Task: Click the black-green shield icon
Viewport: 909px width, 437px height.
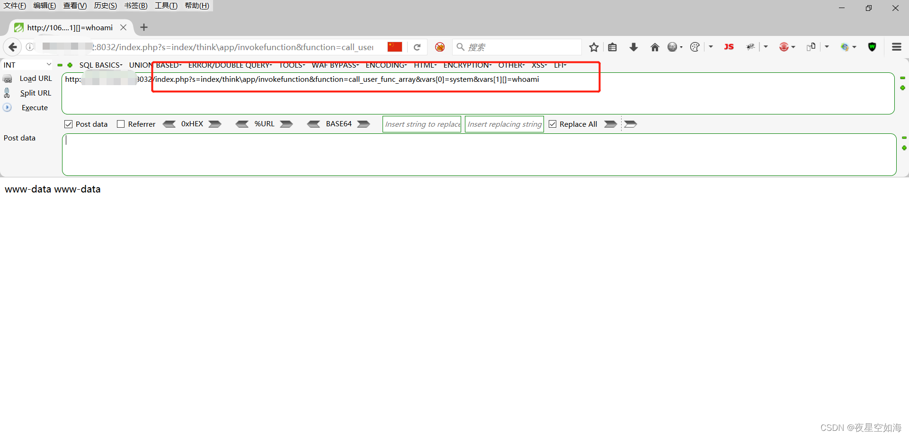Action: (x=872, y=47)
